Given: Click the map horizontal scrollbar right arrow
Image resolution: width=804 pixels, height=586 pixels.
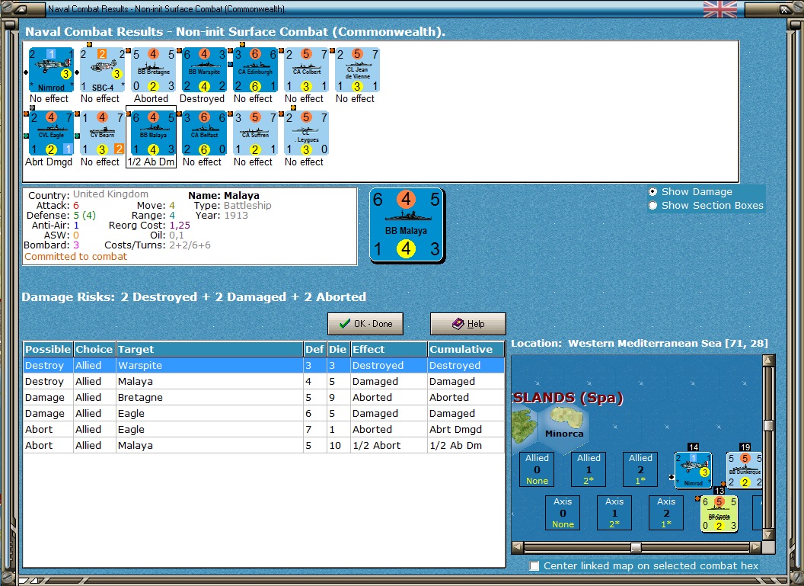Looking at the screenshot, I should coord(756,547).
